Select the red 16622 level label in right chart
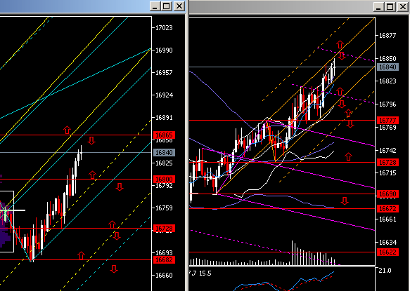410x291 pixels. 387,252
